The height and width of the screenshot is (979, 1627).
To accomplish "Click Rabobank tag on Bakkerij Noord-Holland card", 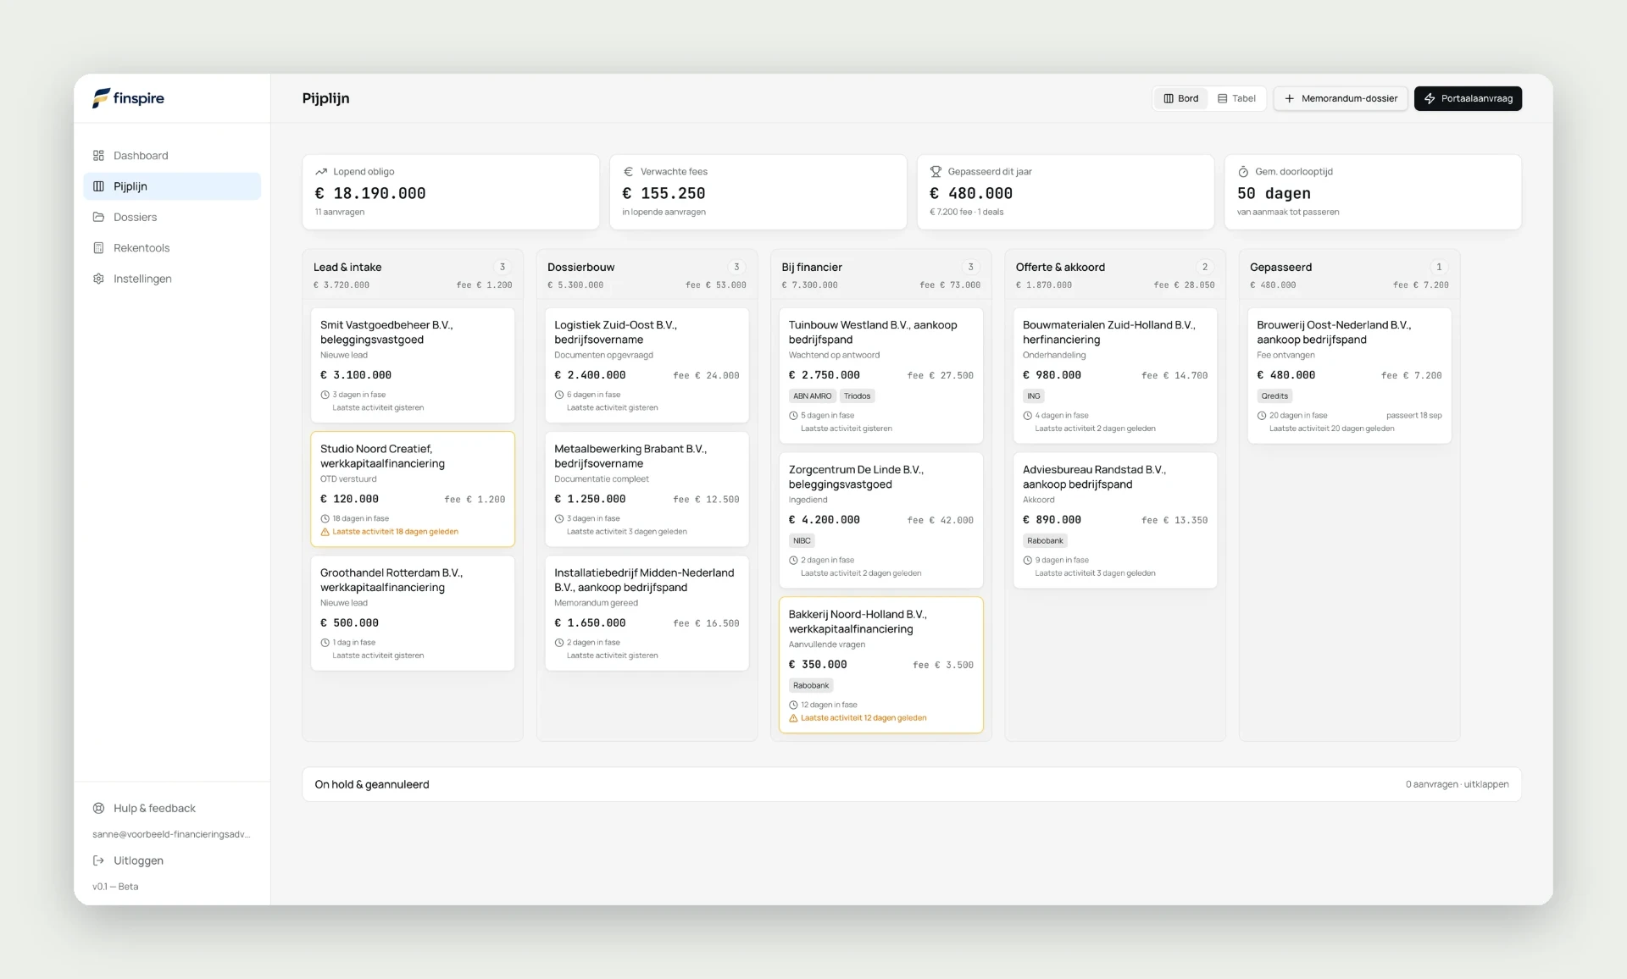I will coord(811,685).
